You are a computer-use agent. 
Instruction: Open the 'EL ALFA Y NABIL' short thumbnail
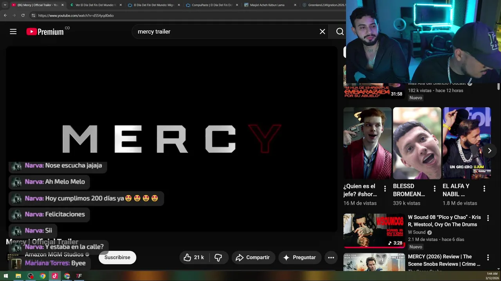[x=467, y=143]
